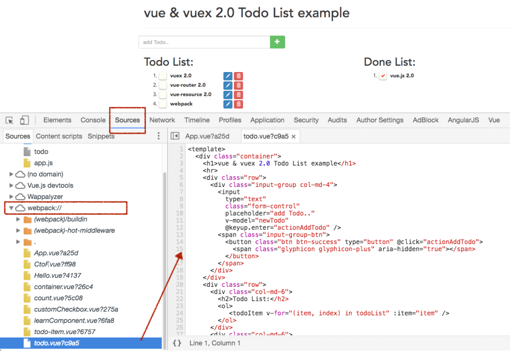Expand the (webpack)-hot-middleware folder
Screen dimensions: 510x351
[18, 231]
